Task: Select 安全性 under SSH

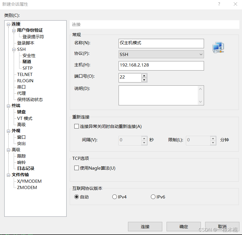Action: 29,55
